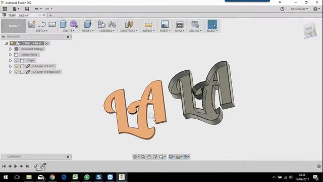Click the New Component icon in Assemble

click(101, 24)
